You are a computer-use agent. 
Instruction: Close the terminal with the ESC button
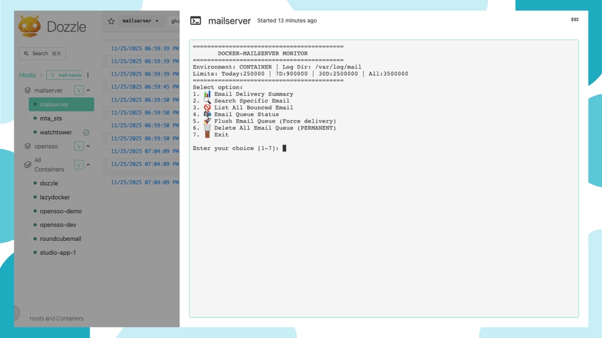pos(574,19)
